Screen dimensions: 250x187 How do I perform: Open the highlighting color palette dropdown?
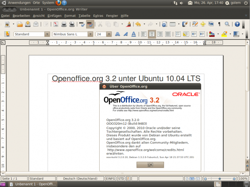click(x=230, y=34)
